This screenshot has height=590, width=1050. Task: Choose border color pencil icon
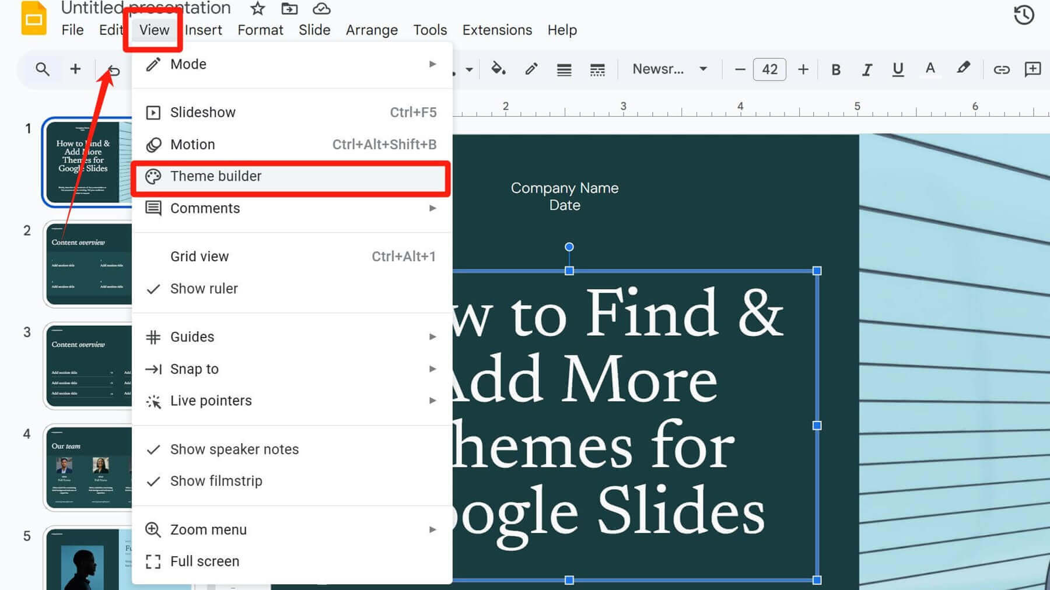pyautogui.click(x=531, y=69)
